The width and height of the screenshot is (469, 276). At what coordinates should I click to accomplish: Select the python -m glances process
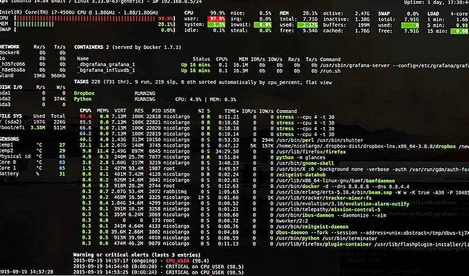[202, 157]
